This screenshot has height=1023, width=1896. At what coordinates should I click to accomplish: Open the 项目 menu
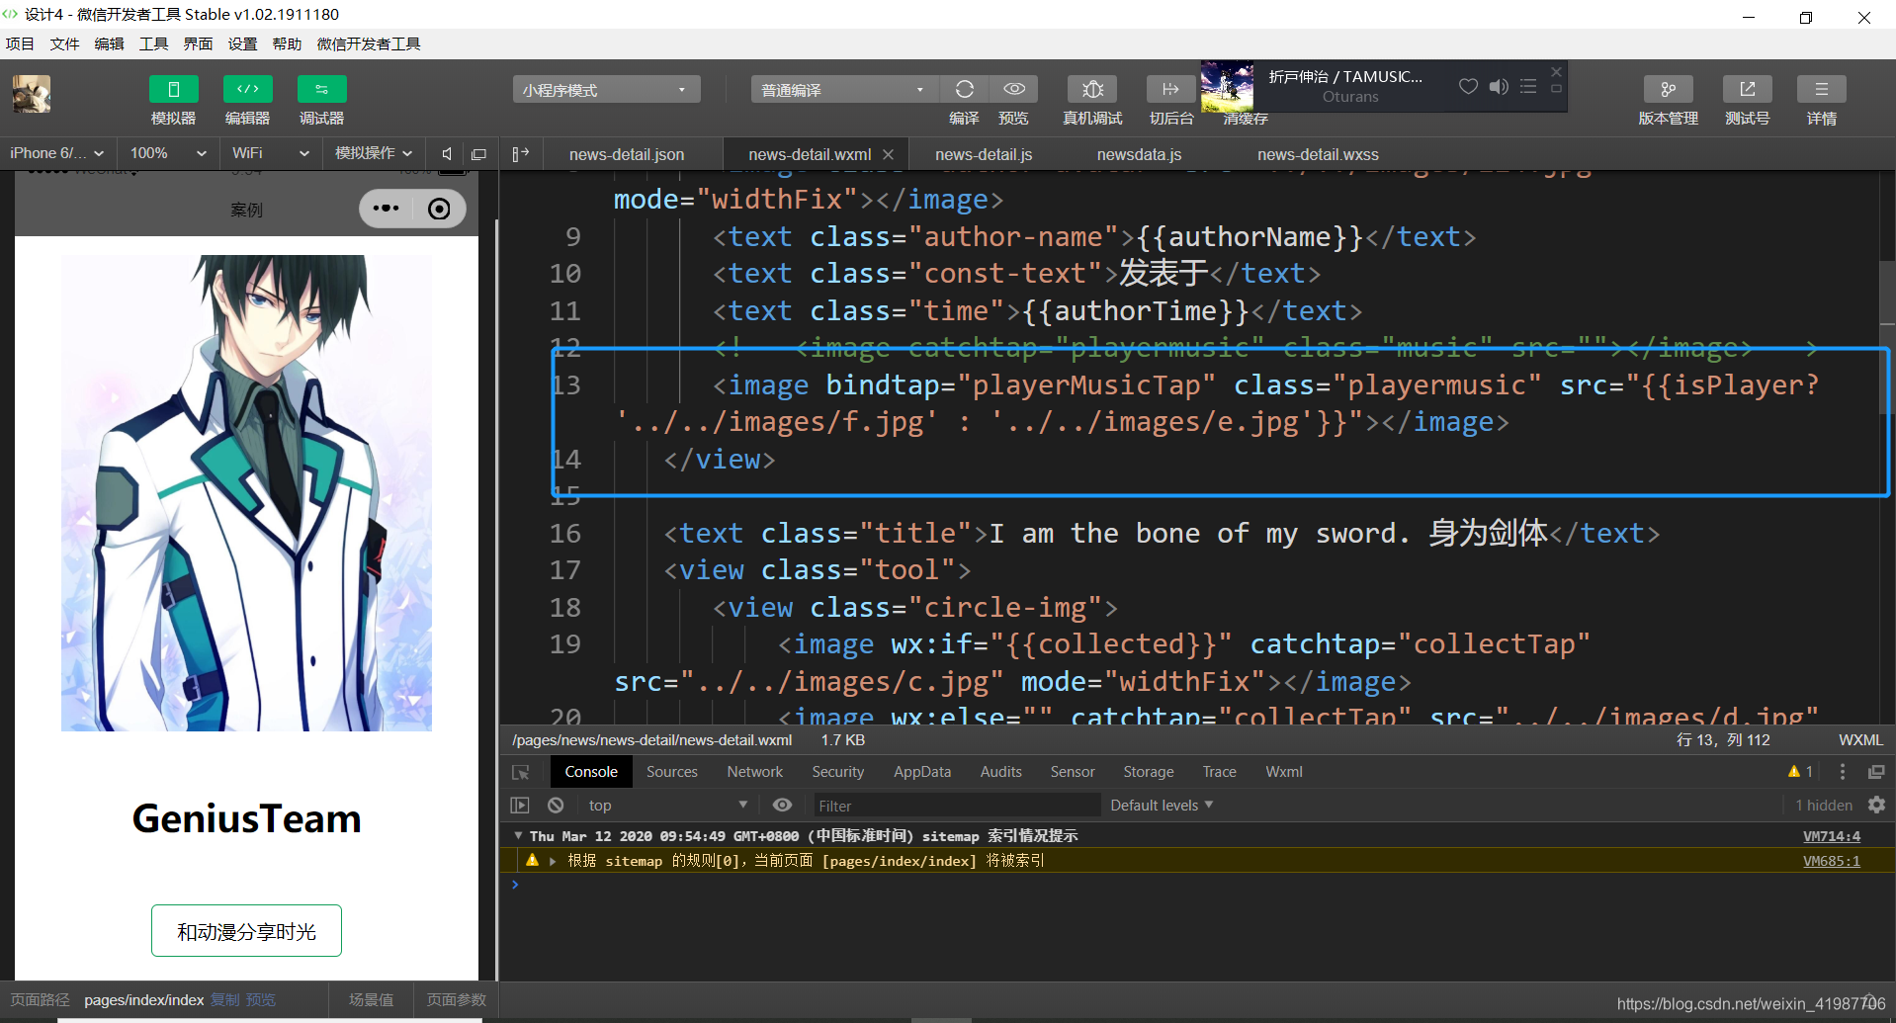click(x=20, y=43)
